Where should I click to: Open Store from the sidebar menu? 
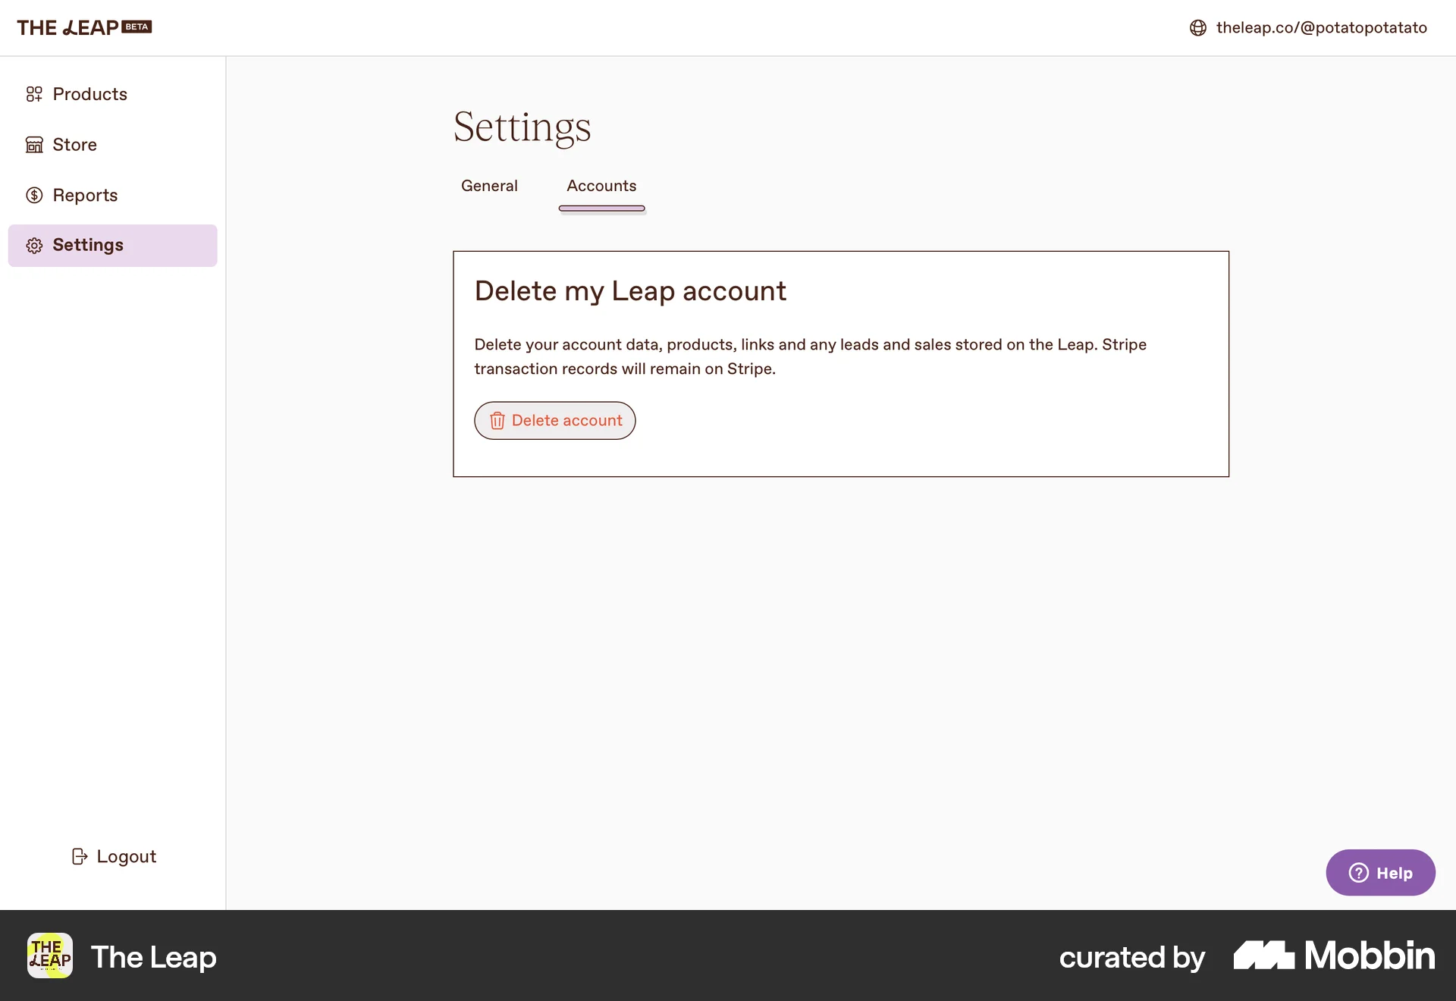tap(74, 144)
